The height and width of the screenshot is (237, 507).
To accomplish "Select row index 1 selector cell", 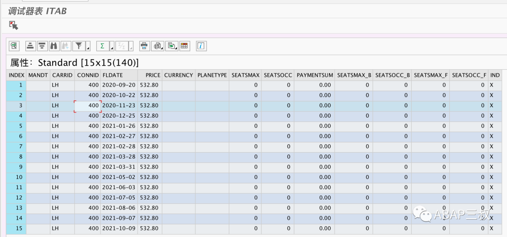I will point(16,85).
